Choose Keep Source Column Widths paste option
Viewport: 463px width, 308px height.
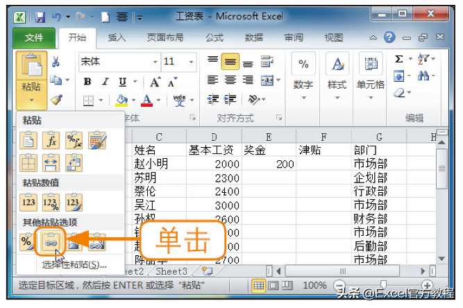[x=51, y=163]
